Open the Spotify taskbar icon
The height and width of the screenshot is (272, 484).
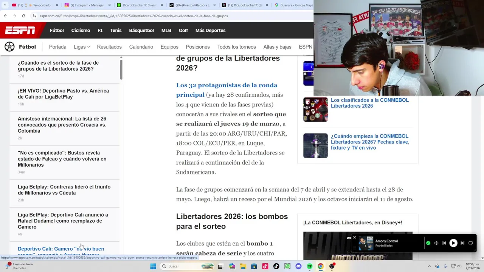(x=309, y=266)
